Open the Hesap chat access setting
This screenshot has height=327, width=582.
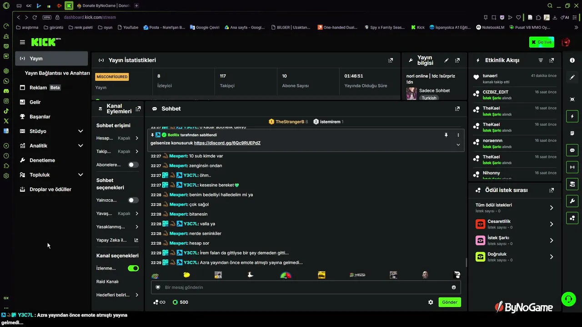point(117,138)
